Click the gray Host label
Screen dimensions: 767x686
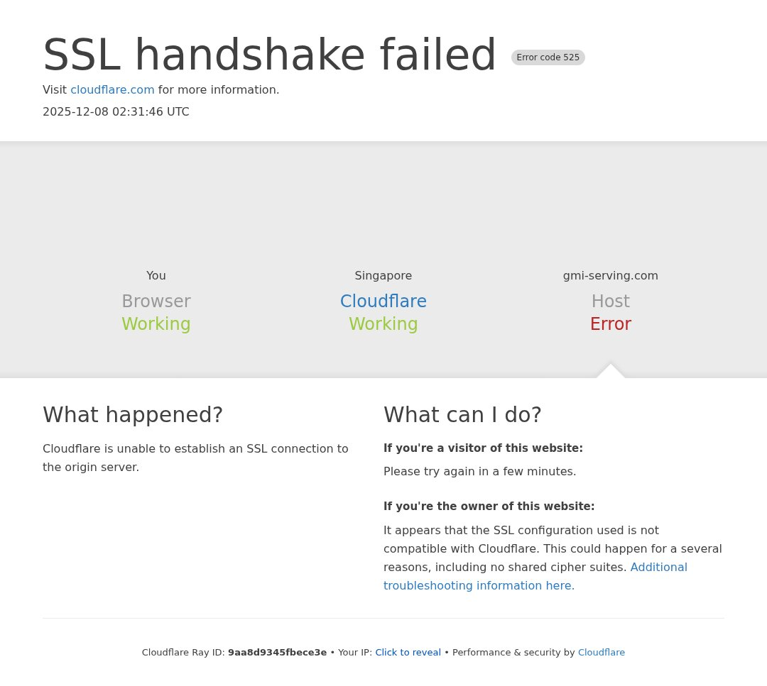pos(610,301)
